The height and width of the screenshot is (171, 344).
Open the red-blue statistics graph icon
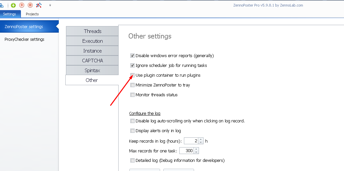pyautogui.click(x=39, y=5)
